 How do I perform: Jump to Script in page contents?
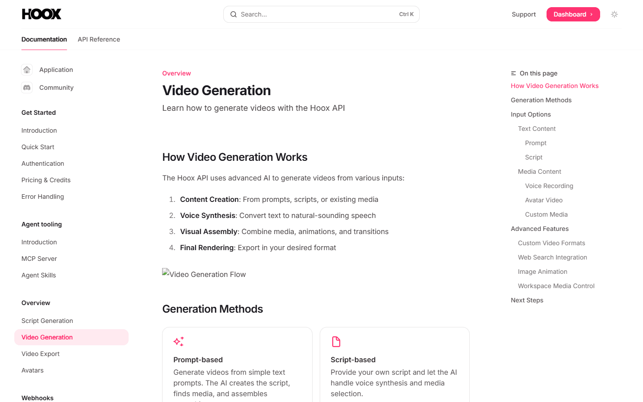coord(534,157)
